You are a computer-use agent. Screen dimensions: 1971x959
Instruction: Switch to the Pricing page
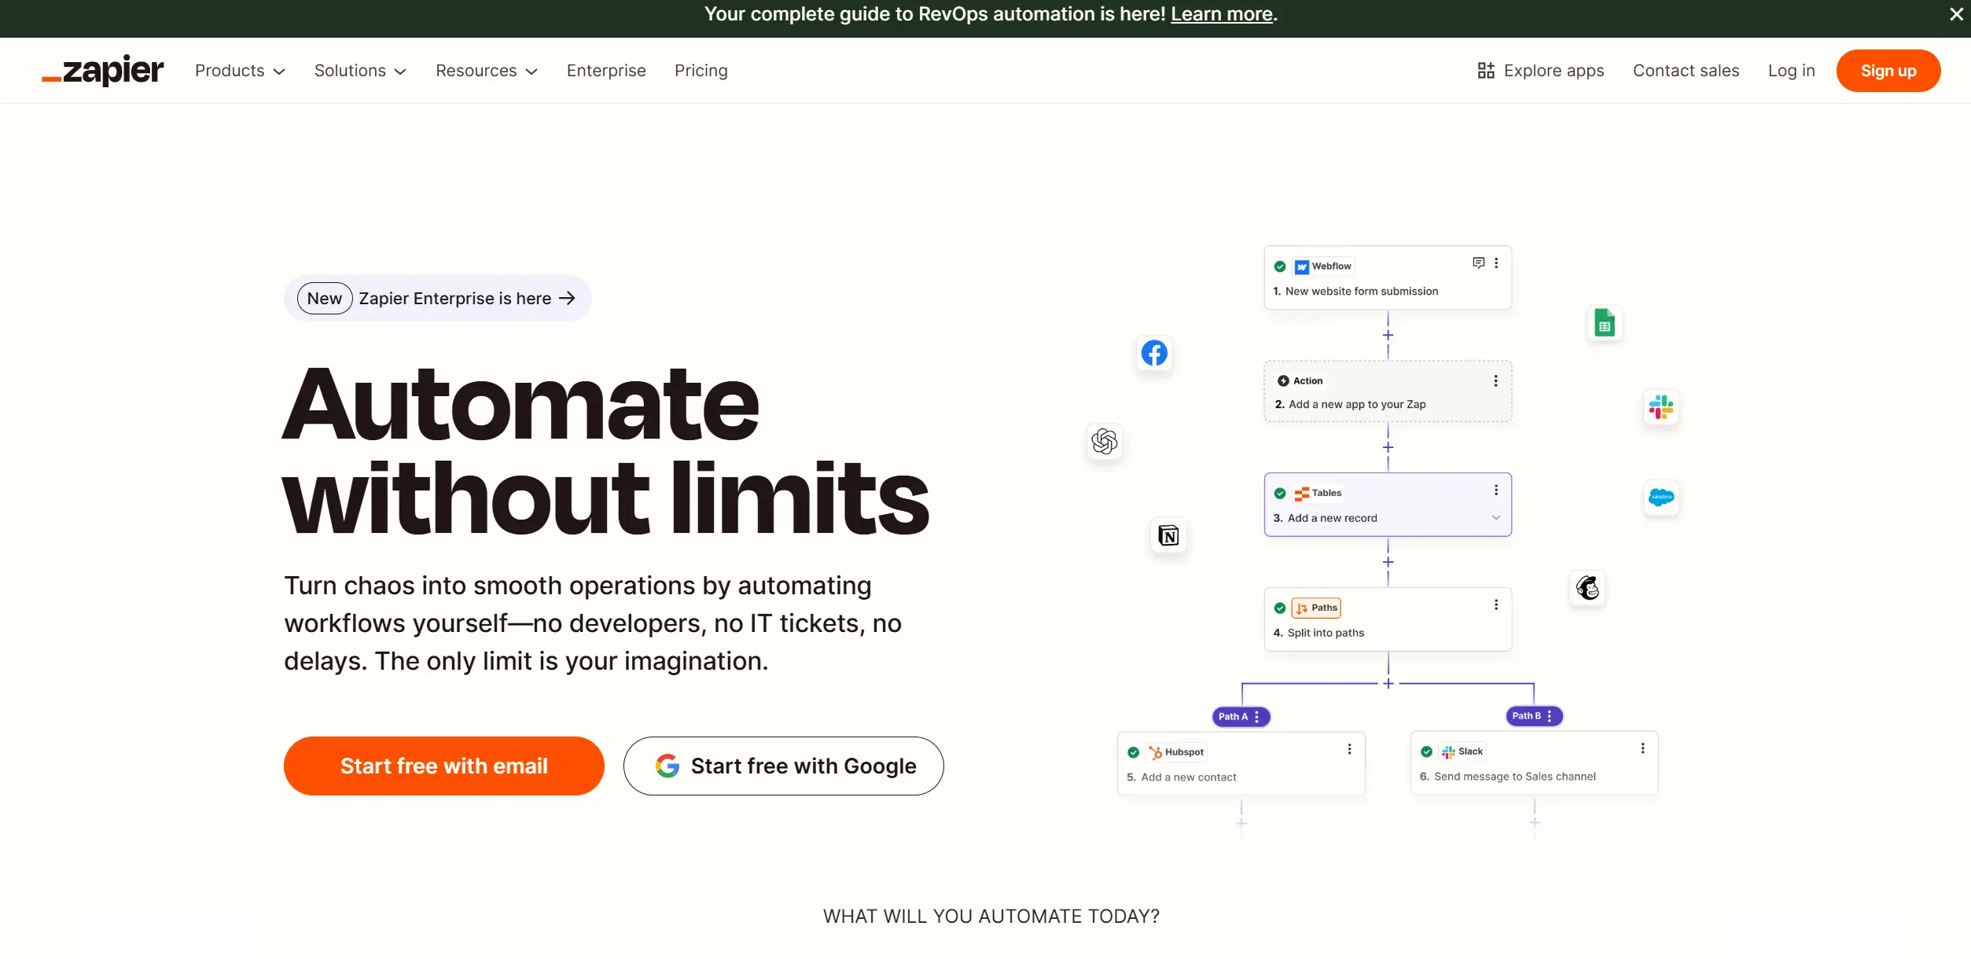[701, 71]
